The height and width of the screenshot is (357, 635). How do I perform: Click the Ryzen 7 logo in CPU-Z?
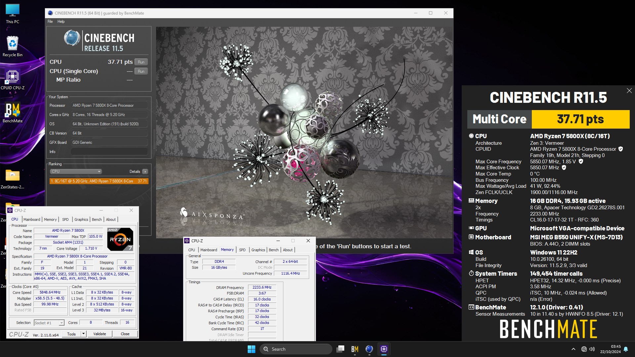pos(120,239)
